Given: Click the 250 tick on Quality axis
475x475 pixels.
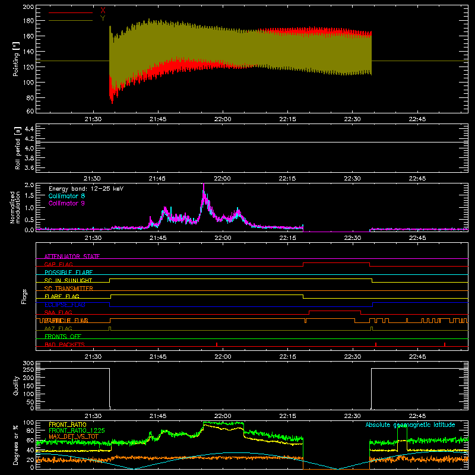Looking at the screenshot, I should (28, 369).
